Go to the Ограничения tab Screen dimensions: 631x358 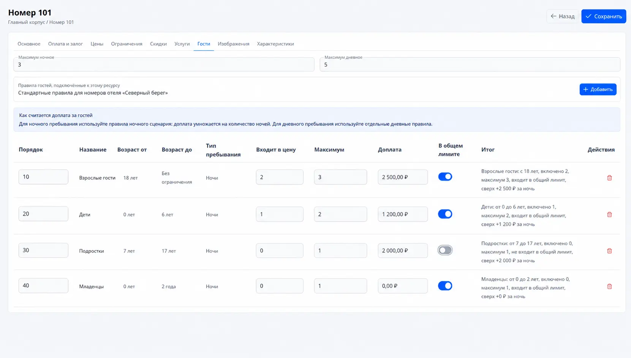127,44
